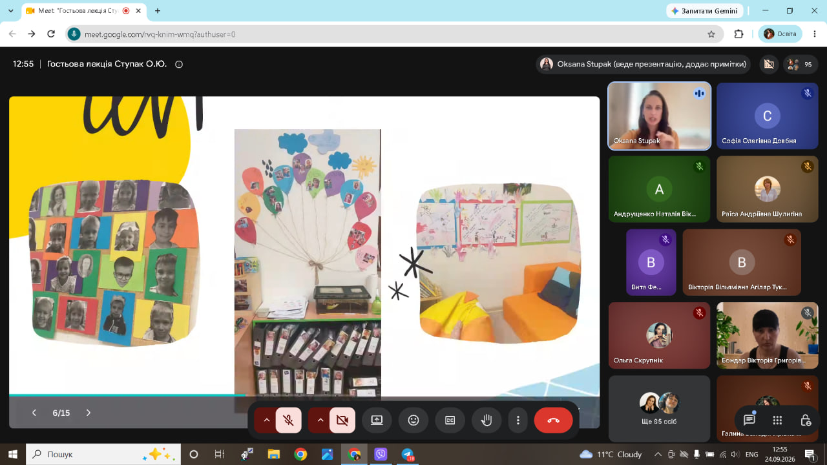Image resolution: width=827 pixels, height=465 pixels.
Task: Raise your hand in the meeting
Action: 487,420
